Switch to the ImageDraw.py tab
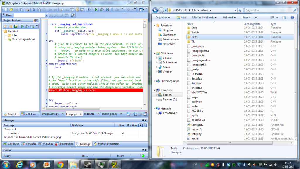The height and width of the screenshot is (169, 300). click(x=50, y=114)
